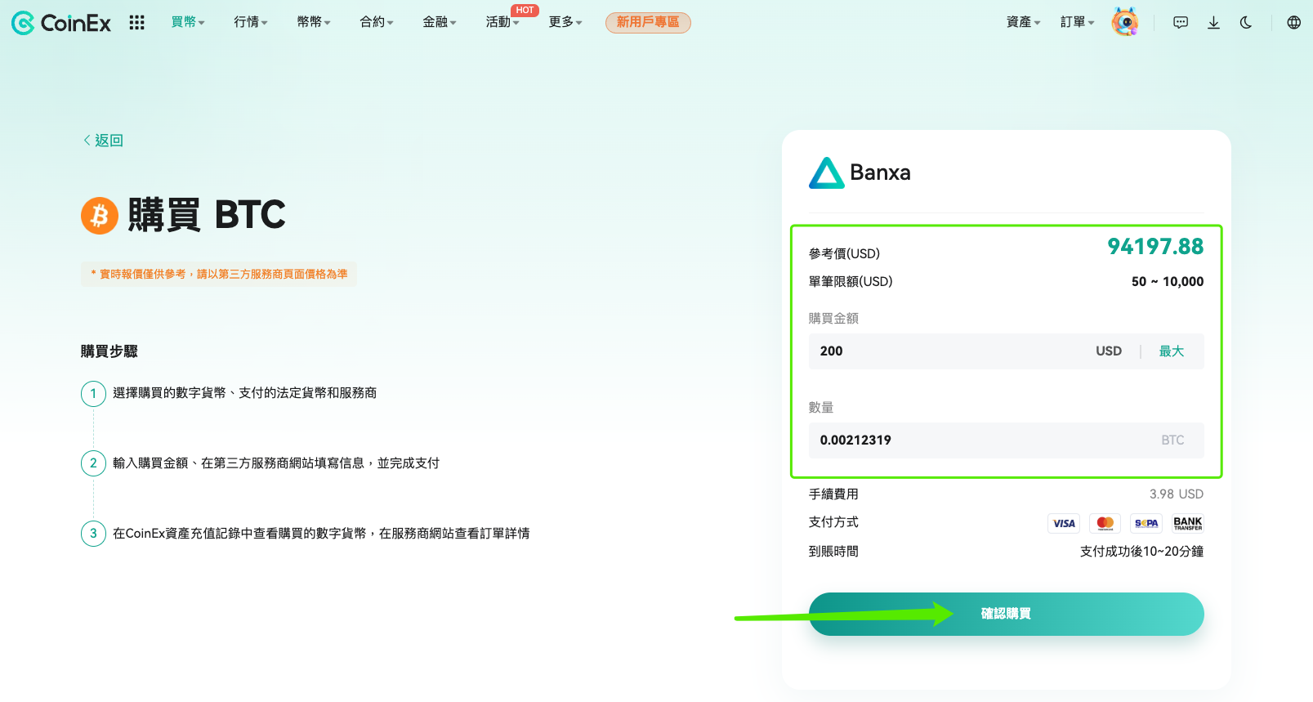
Task: Click the download app icon
Action: [x=1214, y=23]
